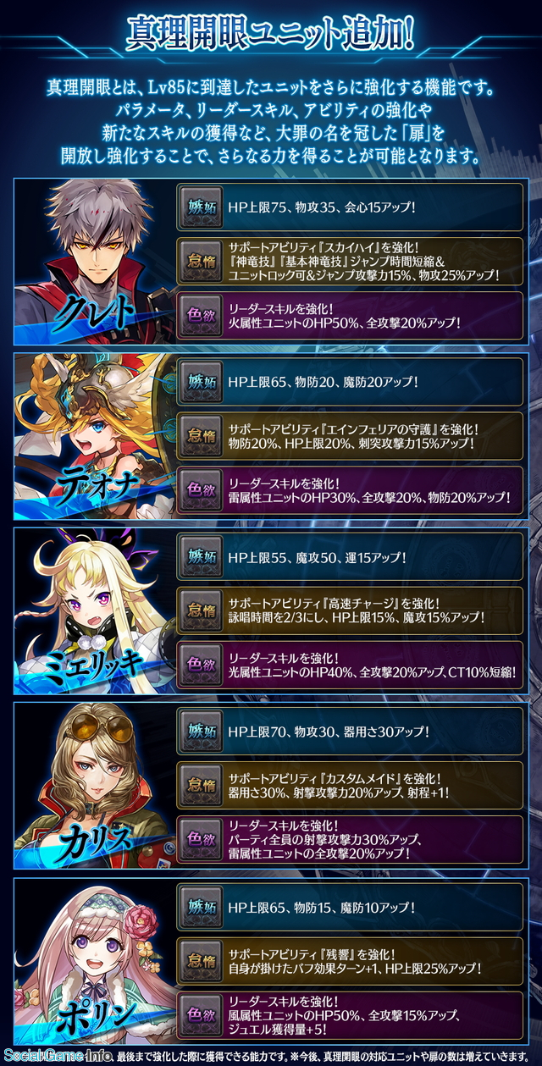The image size is (542, 1066).
Task: Tap Mielikki's 色欲 lust gate icon
Action: tap(202, 665)
